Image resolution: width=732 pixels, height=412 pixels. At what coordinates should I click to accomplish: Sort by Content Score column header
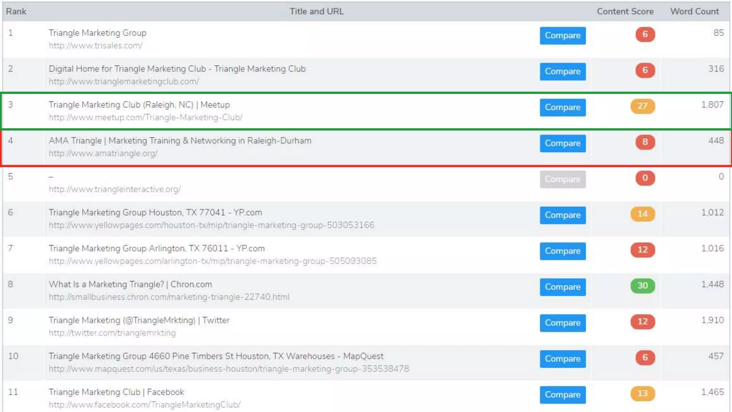coord(625,11)
